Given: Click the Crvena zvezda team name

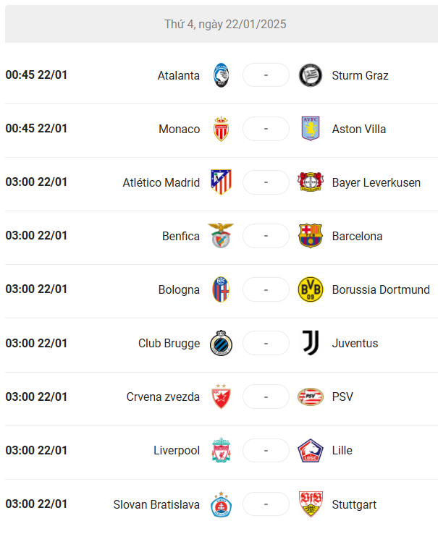Looking at the screenshot, I should point(163,397).
